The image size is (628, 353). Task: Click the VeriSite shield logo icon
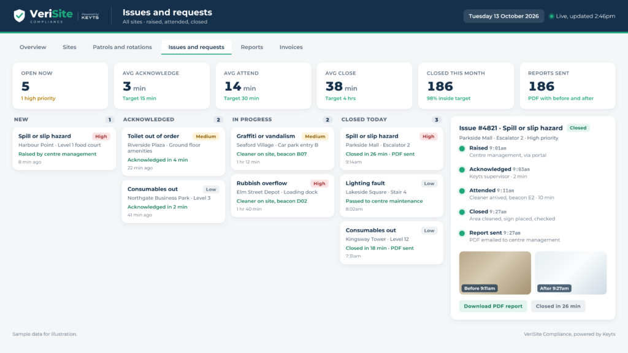19,16
